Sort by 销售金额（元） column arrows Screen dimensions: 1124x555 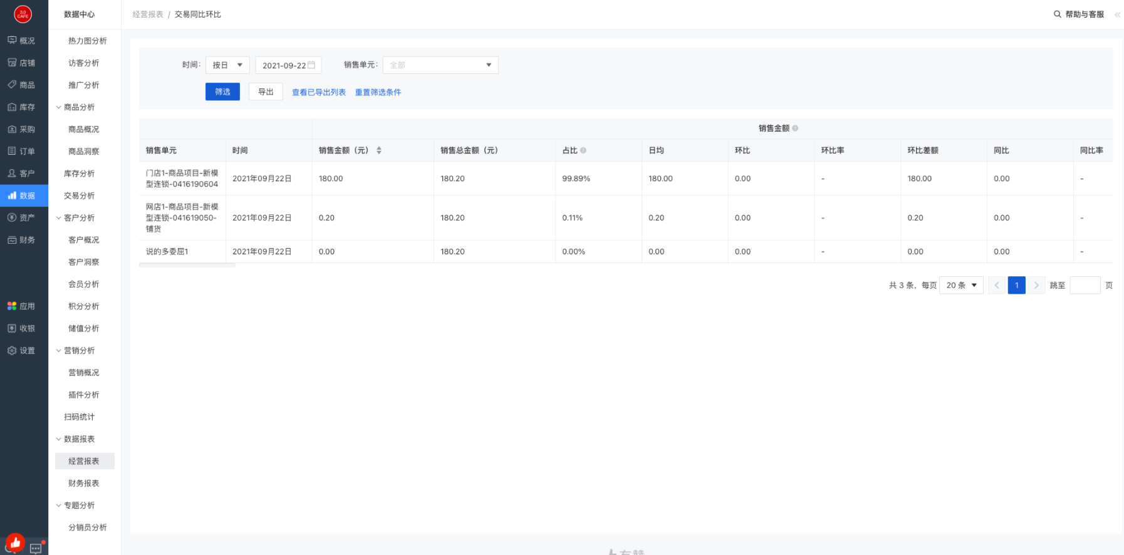tap(379, 150)
